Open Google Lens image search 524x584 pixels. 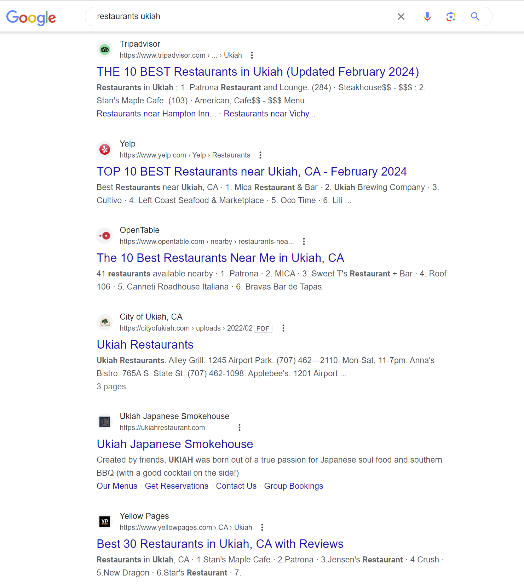pyautogui.click(x=451, y=16)
